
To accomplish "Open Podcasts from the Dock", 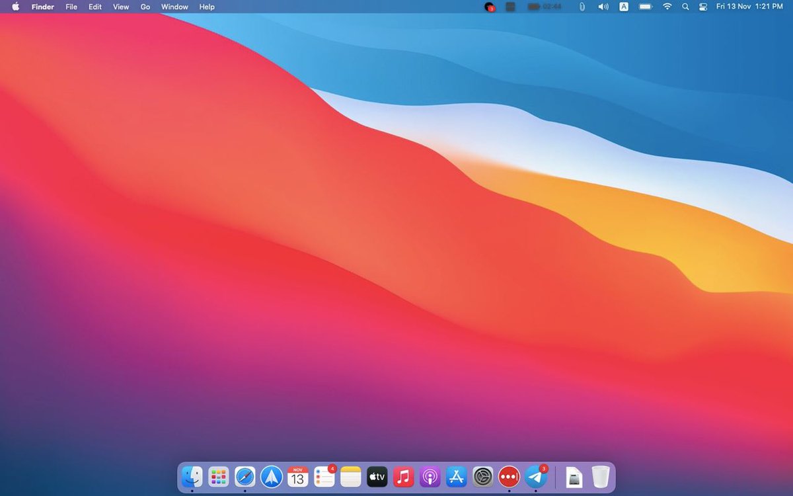I will [430, 476].
